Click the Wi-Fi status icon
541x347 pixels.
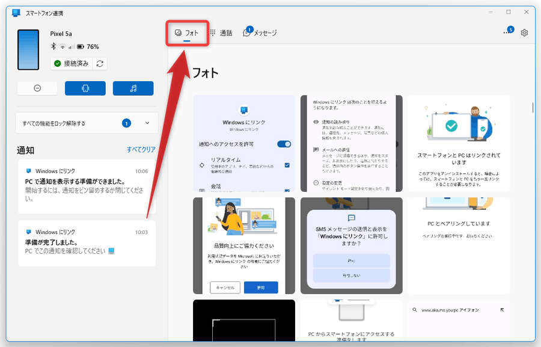click(63, 46)
